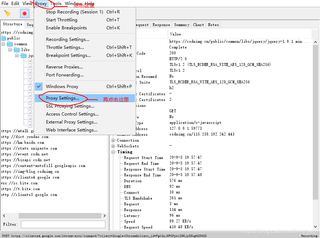This screenshot has height=238, width=320.
Task: Expand the WebSockets section
Action: coord(113,146)
